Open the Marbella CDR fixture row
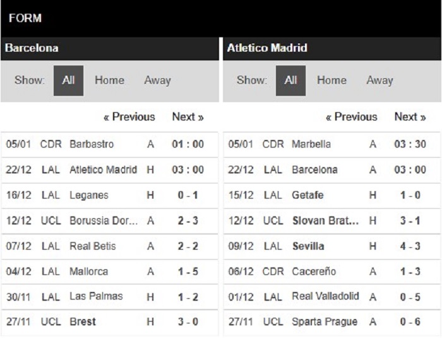 pyautogui.click(x=331, y=144)
